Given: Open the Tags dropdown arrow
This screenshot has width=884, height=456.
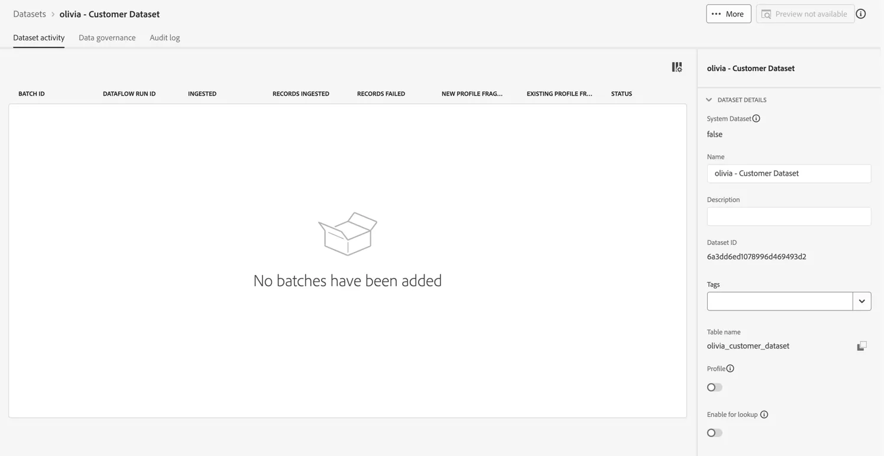Looking at the screenshot, I should coord(862,301).
